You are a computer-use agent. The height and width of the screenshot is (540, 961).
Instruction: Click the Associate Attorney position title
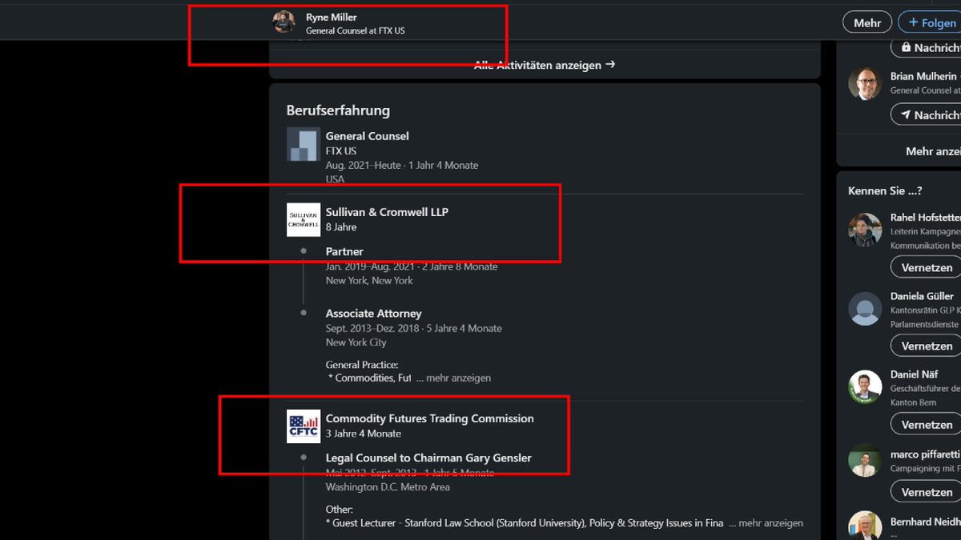373,314
